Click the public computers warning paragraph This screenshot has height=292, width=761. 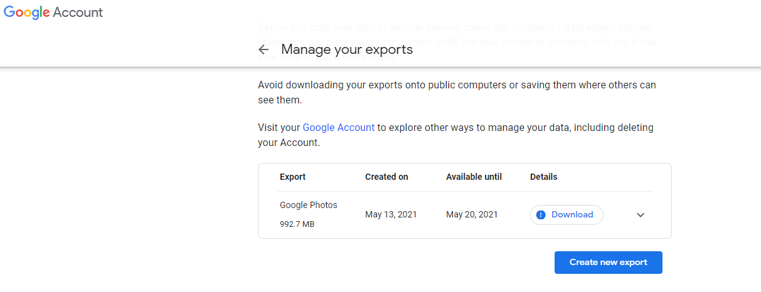[x=457, y=92]
